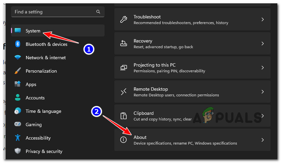This screenshot has height=163, width=281.
Task: Open the Gaming settings category
Action: tap(33, 125)
